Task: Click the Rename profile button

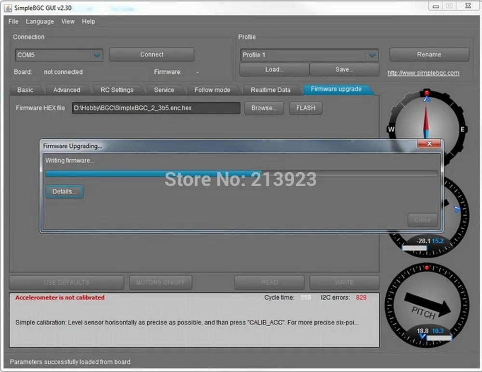Action: [429, 54]
